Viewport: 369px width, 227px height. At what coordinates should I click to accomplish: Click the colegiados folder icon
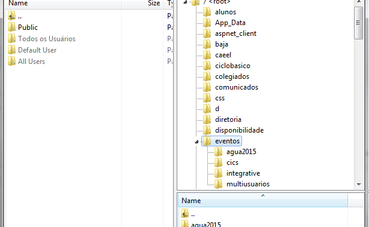(207, 76)
